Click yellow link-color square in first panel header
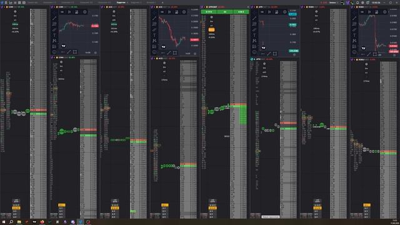The height and width of the screenshot is (225, 400). point(7,7)
